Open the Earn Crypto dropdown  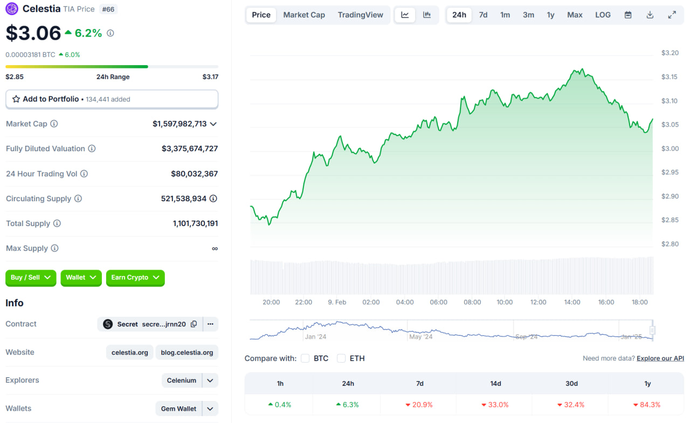[x=135, y=278]
